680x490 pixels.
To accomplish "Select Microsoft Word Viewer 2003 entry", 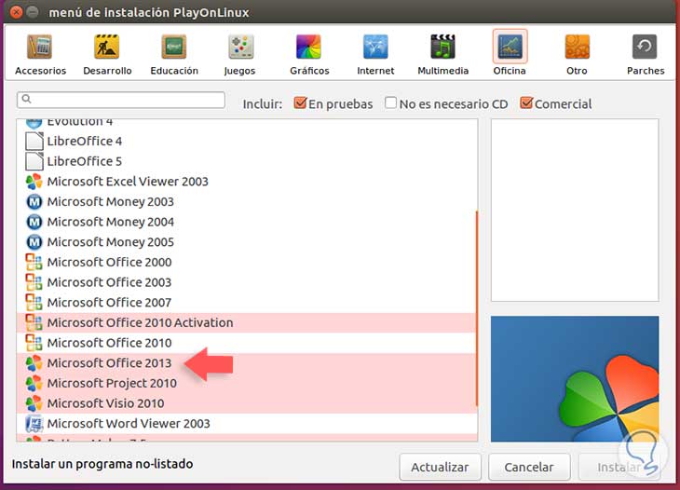I will point(247,424).
